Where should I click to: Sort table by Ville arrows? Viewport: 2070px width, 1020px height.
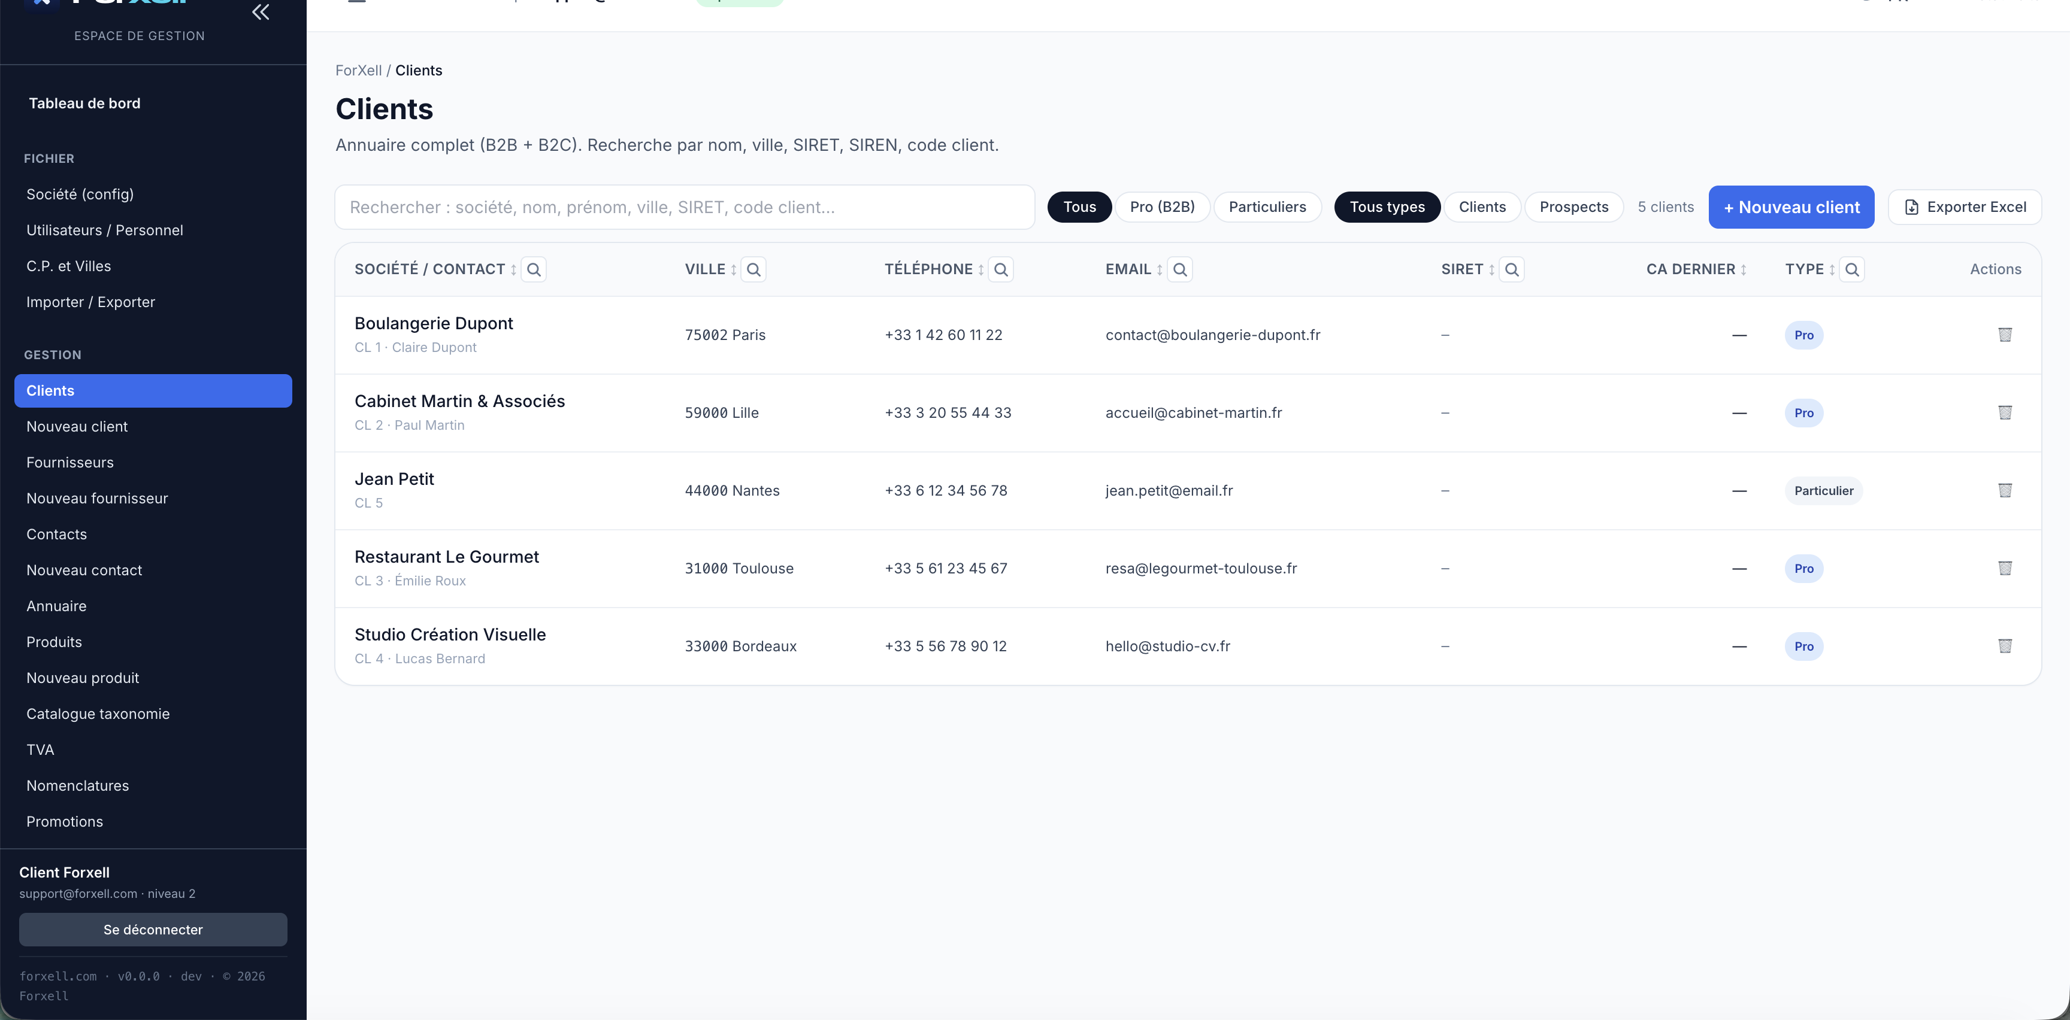(x=734, y=270)
